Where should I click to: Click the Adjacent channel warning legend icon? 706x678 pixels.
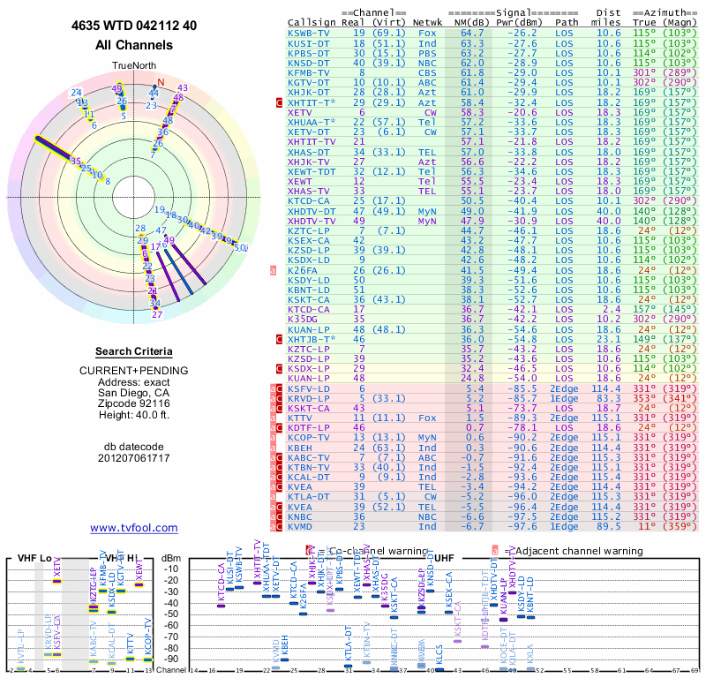pos(495,550)
